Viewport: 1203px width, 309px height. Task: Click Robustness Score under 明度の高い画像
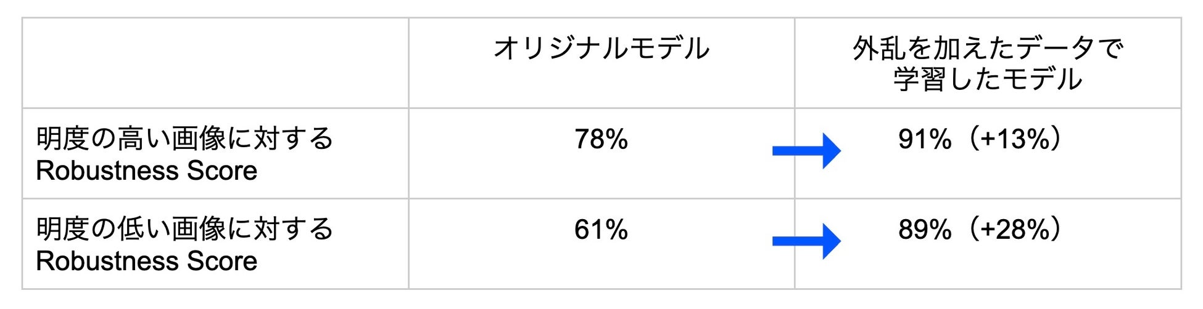coord(147,171)
